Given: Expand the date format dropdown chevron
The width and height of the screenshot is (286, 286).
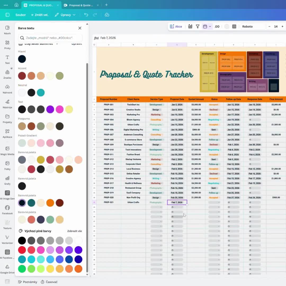Looking at the screenshot, I should click(x=211, y=26).
